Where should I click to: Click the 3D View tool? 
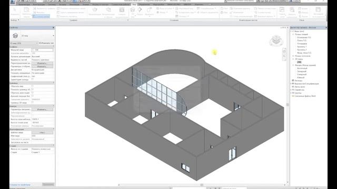click(x=133, y=12)
